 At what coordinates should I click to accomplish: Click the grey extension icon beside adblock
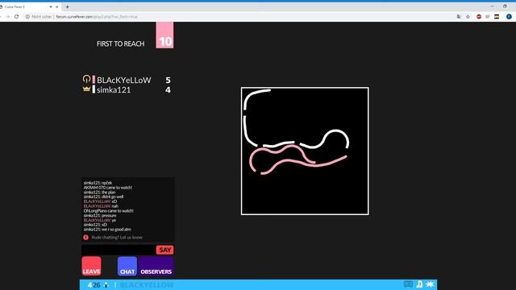coord(488,16)
